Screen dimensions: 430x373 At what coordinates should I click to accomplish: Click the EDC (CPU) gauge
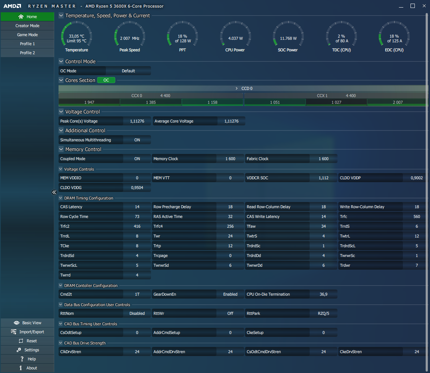(x=394, y=37)
